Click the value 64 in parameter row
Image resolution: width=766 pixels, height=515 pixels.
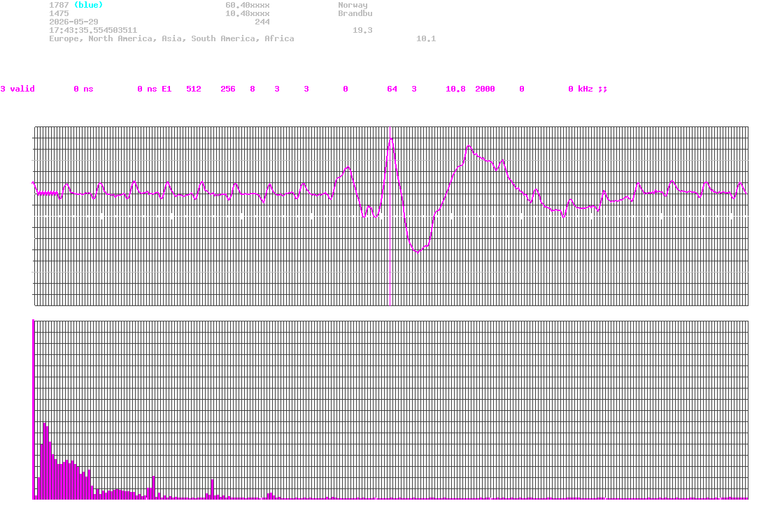click(392, 89)
